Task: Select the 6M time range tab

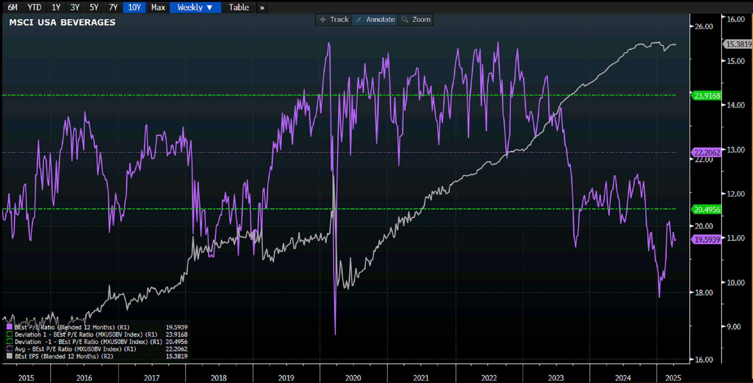Action: click(13, 7)
